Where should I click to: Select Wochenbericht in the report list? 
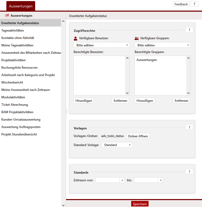12,82
